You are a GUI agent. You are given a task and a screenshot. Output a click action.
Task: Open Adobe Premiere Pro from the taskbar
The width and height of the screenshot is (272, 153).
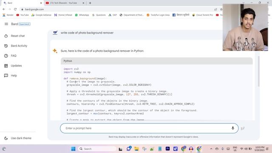pyautogui.click(x=167, y=149)
